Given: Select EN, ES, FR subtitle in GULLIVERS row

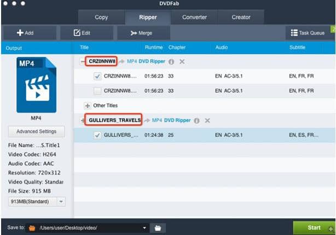Looking at the screenshot, I should click(303, 135).
